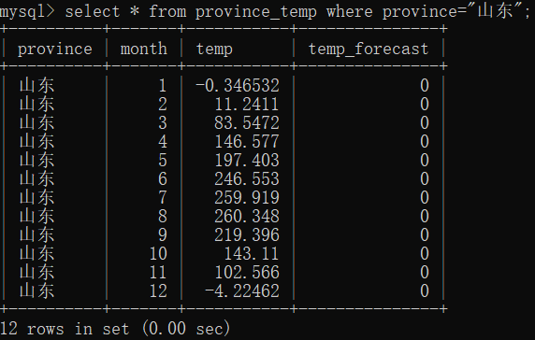Screen dimensions: 535x340
Task: Click month value 10
Action: point(158,254)
